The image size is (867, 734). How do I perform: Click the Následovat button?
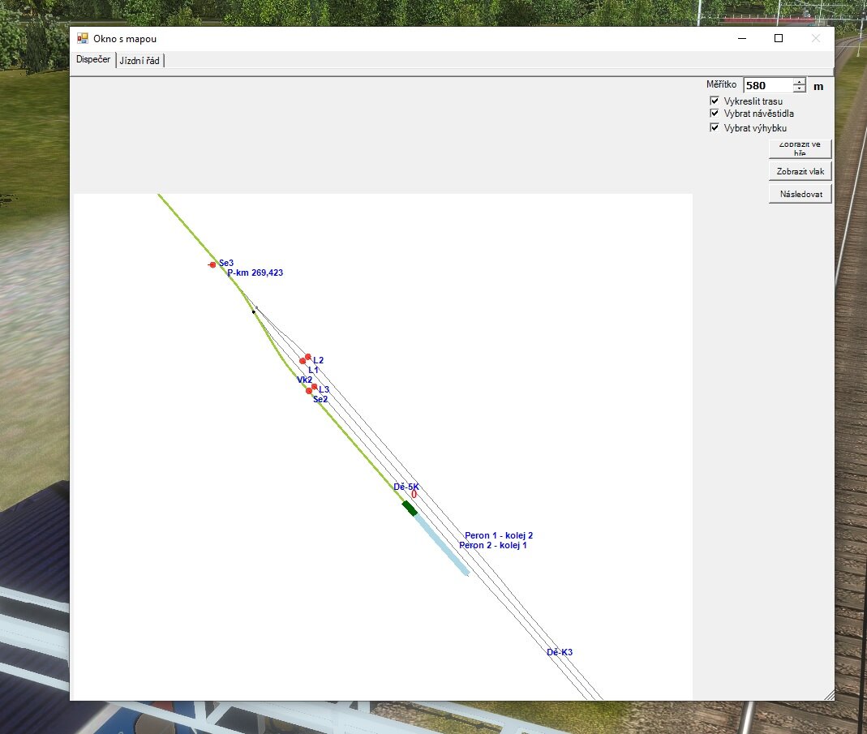click(x=800, y=194)
